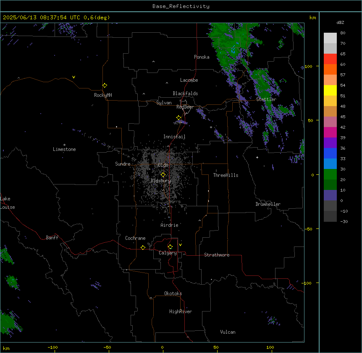Screen dimensions: 362x353
Task: Select the Sundre town label
Action: click(123, 164)
